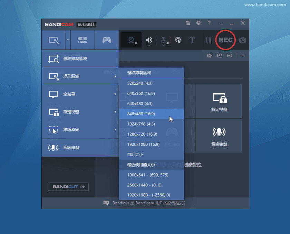
Task: Choose the 640x480 (4:3) size
Action: [152, 104]
